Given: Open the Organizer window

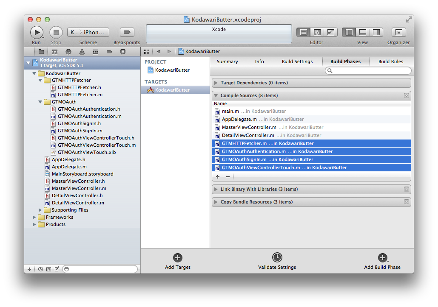Looking at the screenshot, I should point(398,32).
